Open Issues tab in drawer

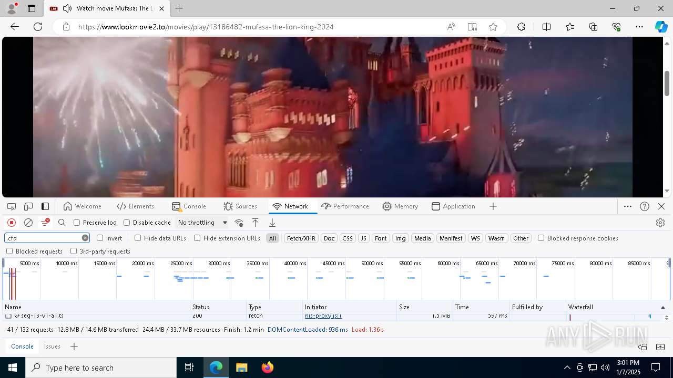click(52, 346)
